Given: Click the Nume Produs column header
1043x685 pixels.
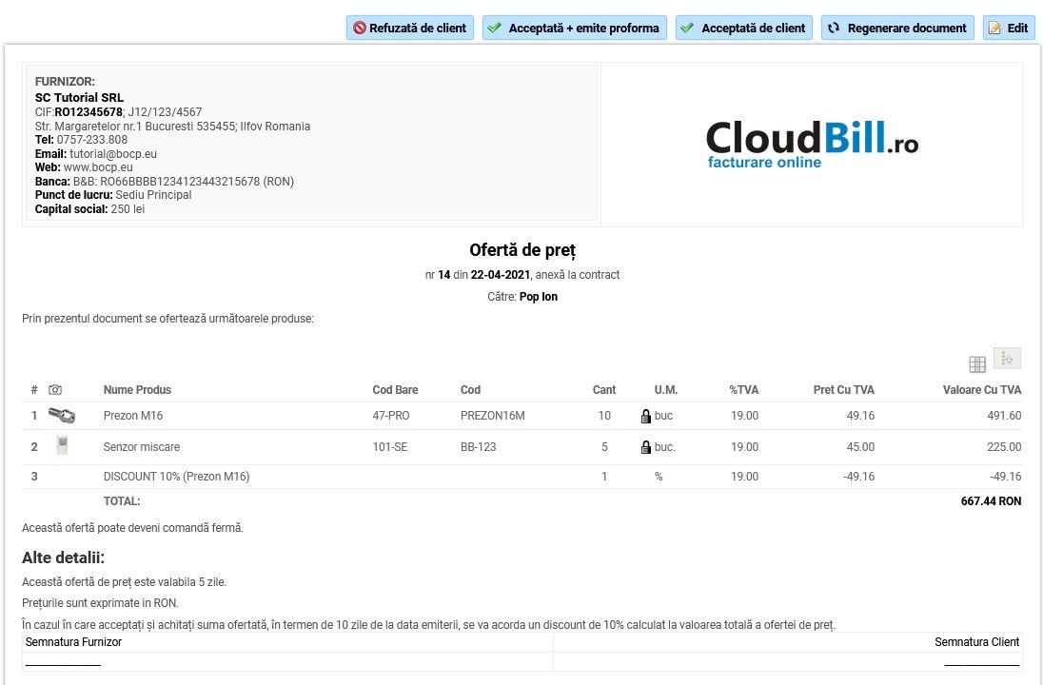Looking at the screenshot, I should tap(137, 390).
